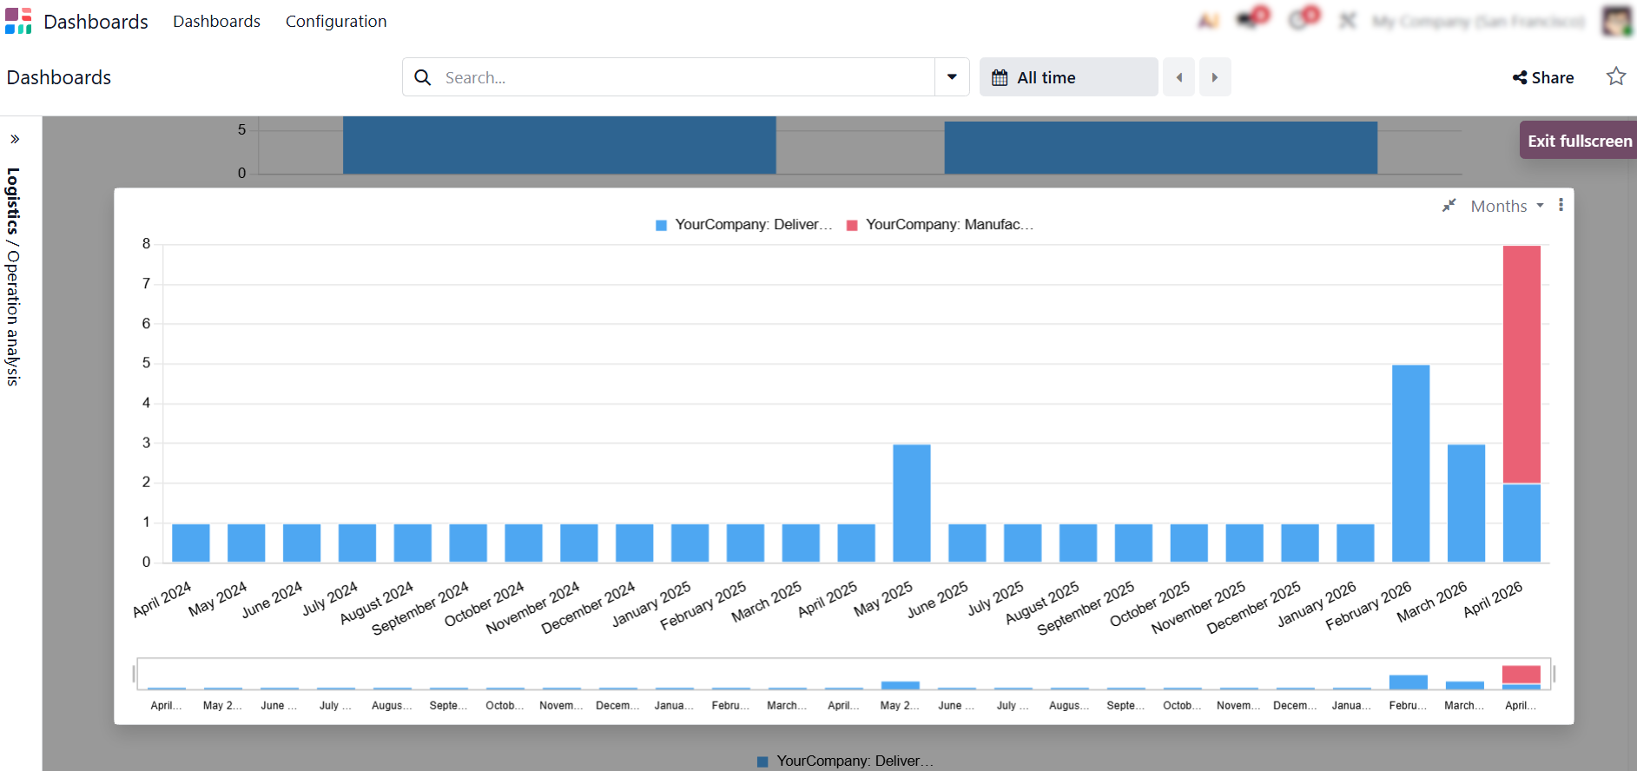Open the AI assistant icon in top bar
1637x771 pixels.
pyautogui.click(x=1208, y=21)
